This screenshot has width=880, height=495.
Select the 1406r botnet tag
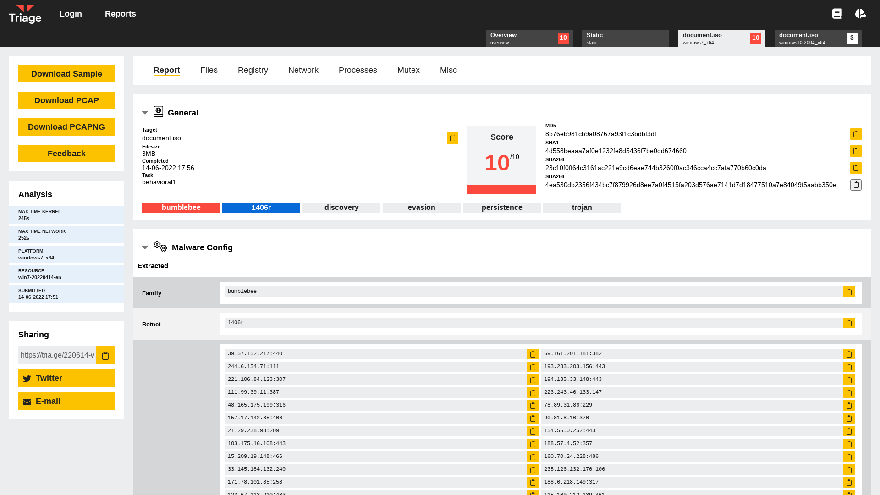pos(261,208)
